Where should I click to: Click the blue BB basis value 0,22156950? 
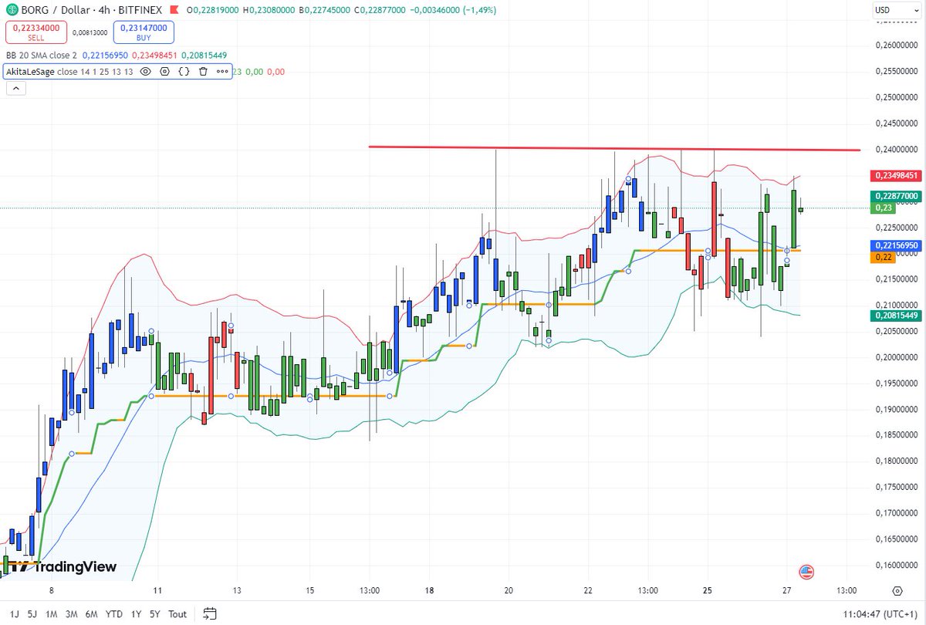click(x=106, y=55)
